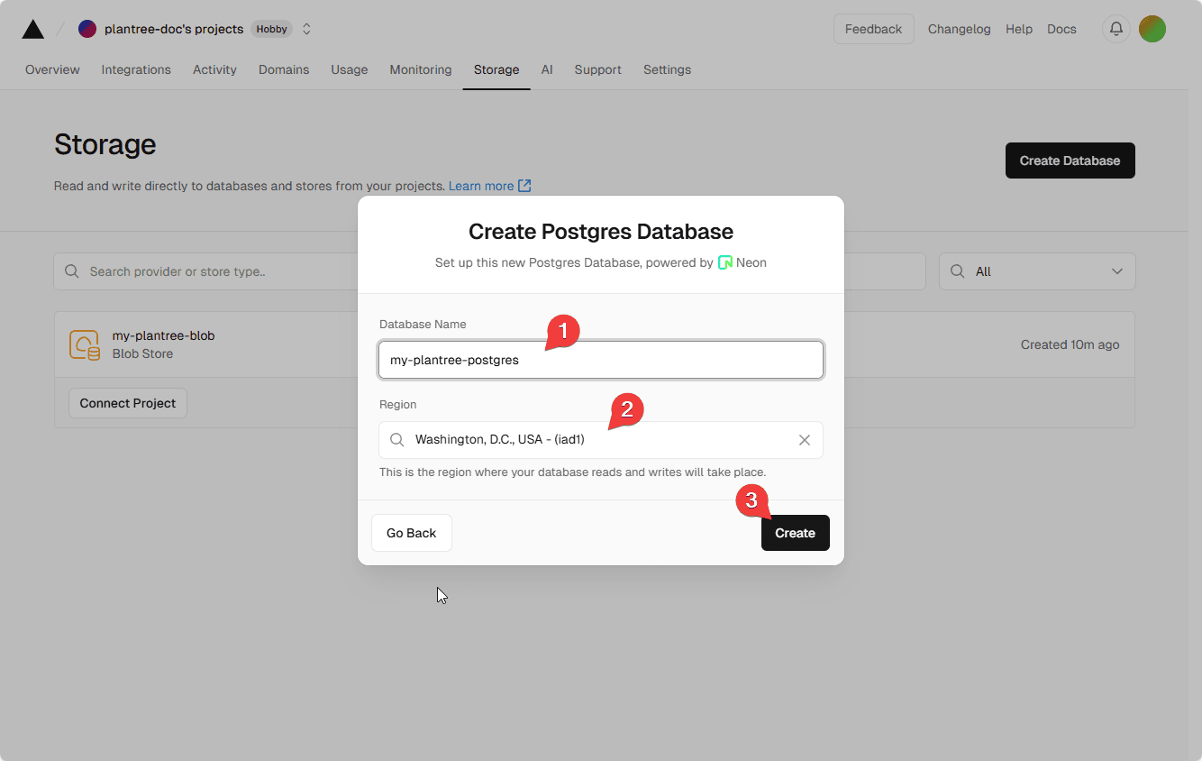Switch to the Usage tab

tap(350, 69)
